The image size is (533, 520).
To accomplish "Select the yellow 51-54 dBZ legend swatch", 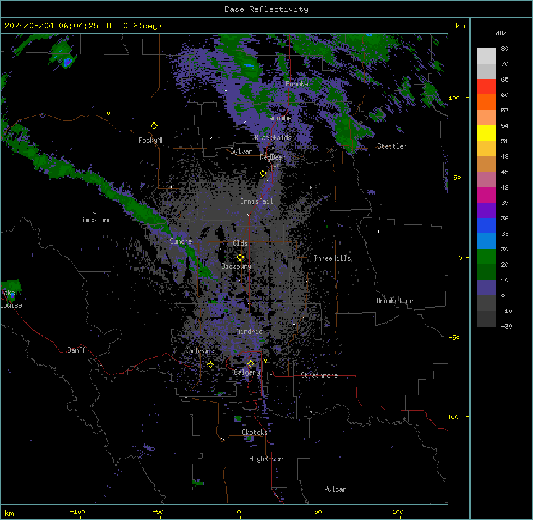I will 486,133.
